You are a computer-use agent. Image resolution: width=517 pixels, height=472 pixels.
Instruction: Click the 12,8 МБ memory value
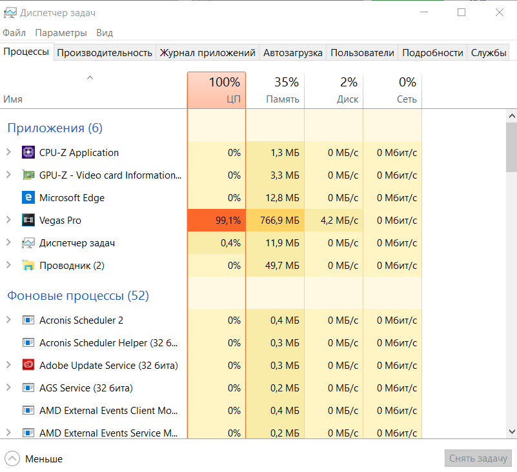coord(283,198)
